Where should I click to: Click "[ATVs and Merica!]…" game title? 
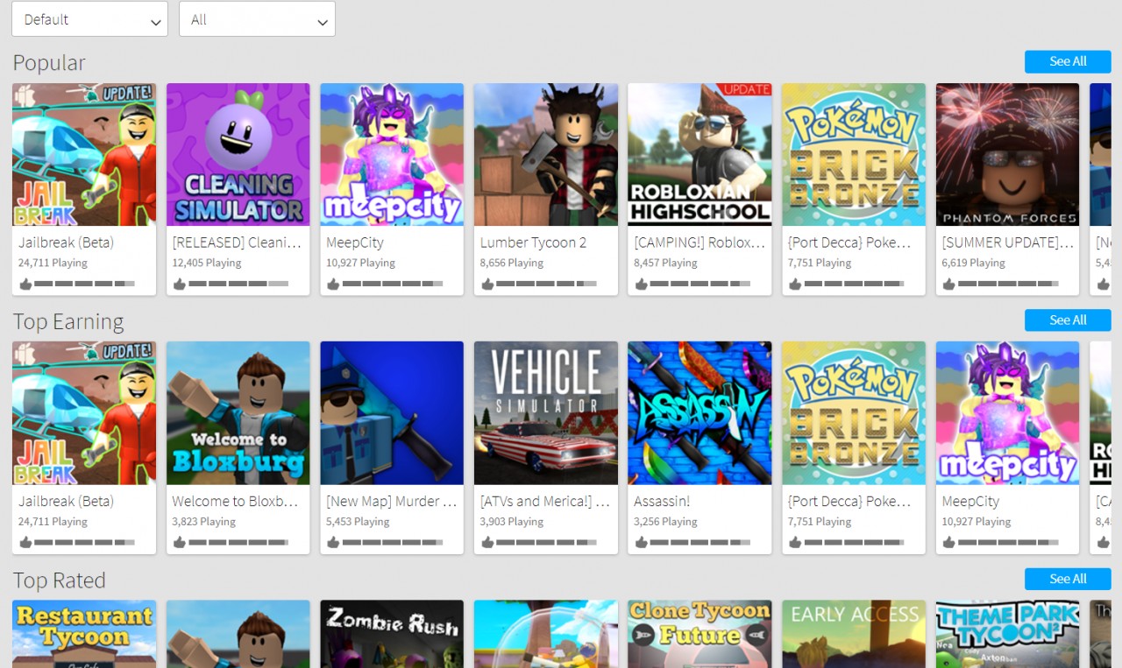coord(544,501)
